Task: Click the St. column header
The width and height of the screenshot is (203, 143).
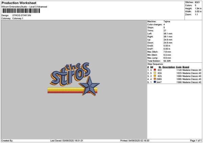Action: click(x=160, y=67)
